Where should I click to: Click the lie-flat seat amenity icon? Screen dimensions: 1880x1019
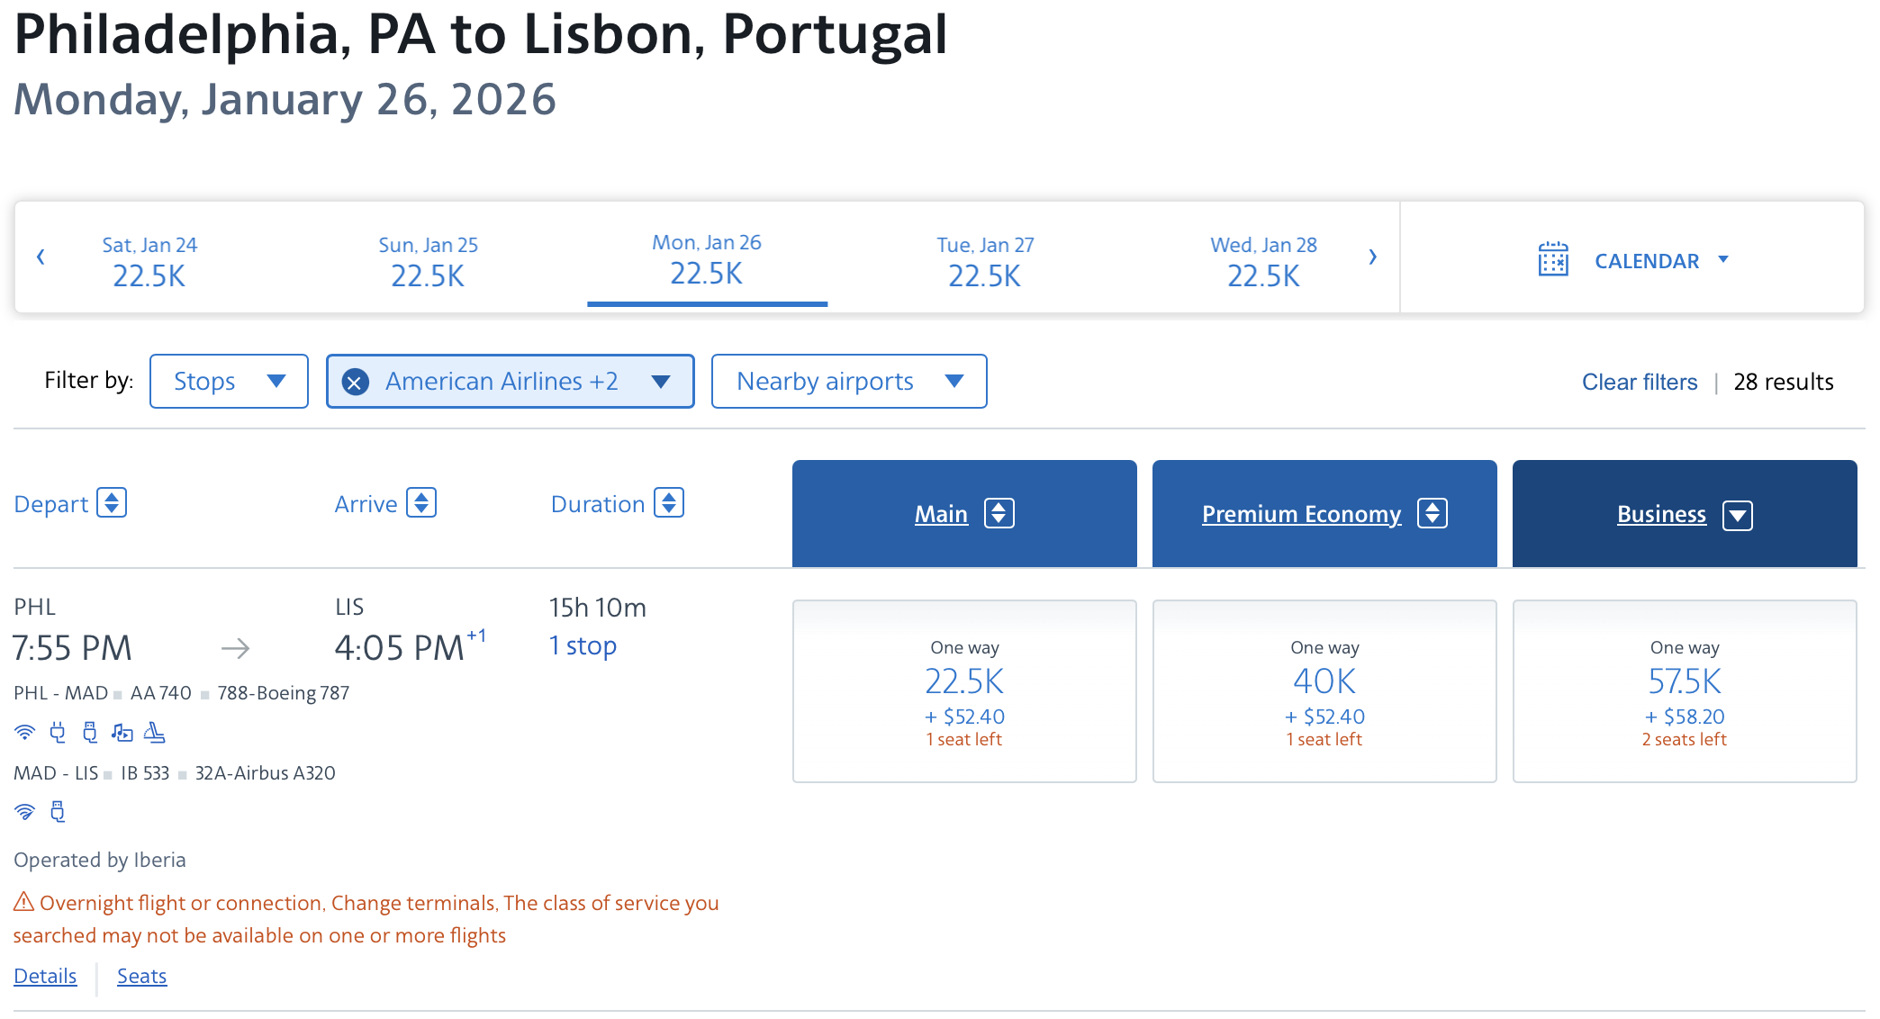click(155, 733)
